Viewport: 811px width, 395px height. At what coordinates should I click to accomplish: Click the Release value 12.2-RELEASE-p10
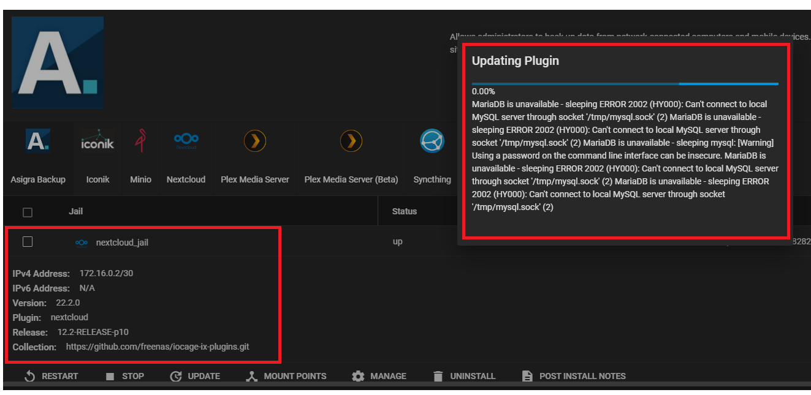tap(93, 332)
